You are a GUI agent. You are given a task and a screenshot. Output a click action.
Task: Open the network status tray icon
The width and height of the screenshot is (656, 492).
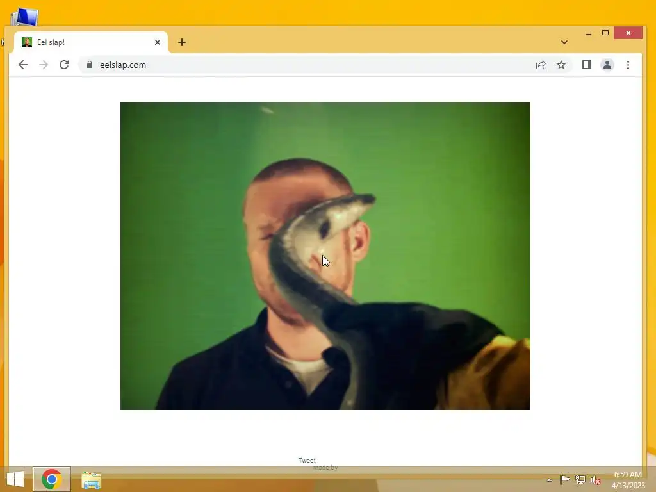pyautogui.click(x=580, y=479)
